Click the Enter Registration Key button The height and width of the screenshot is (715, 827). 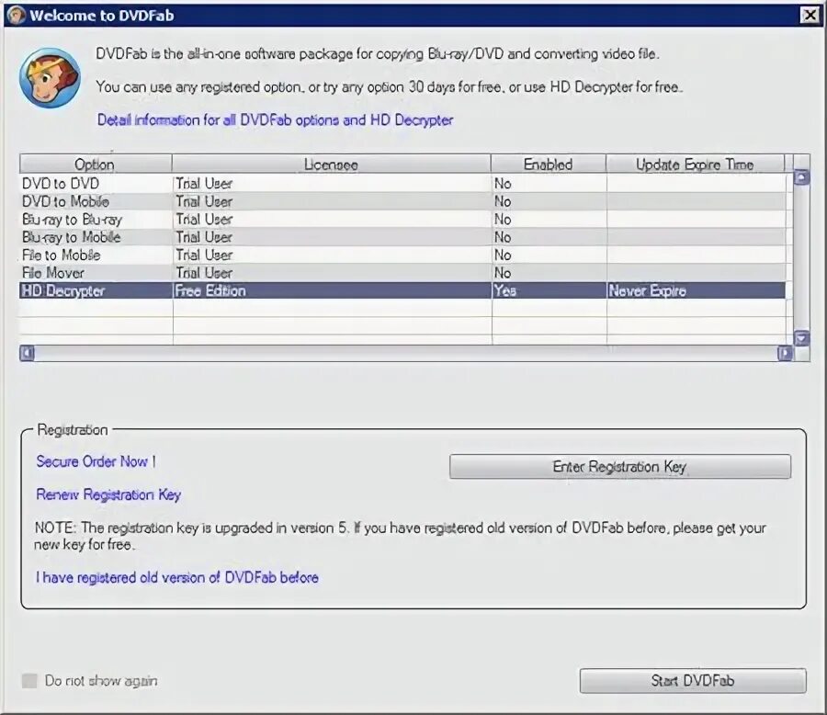pyautogui.click(x=619, y=467)
